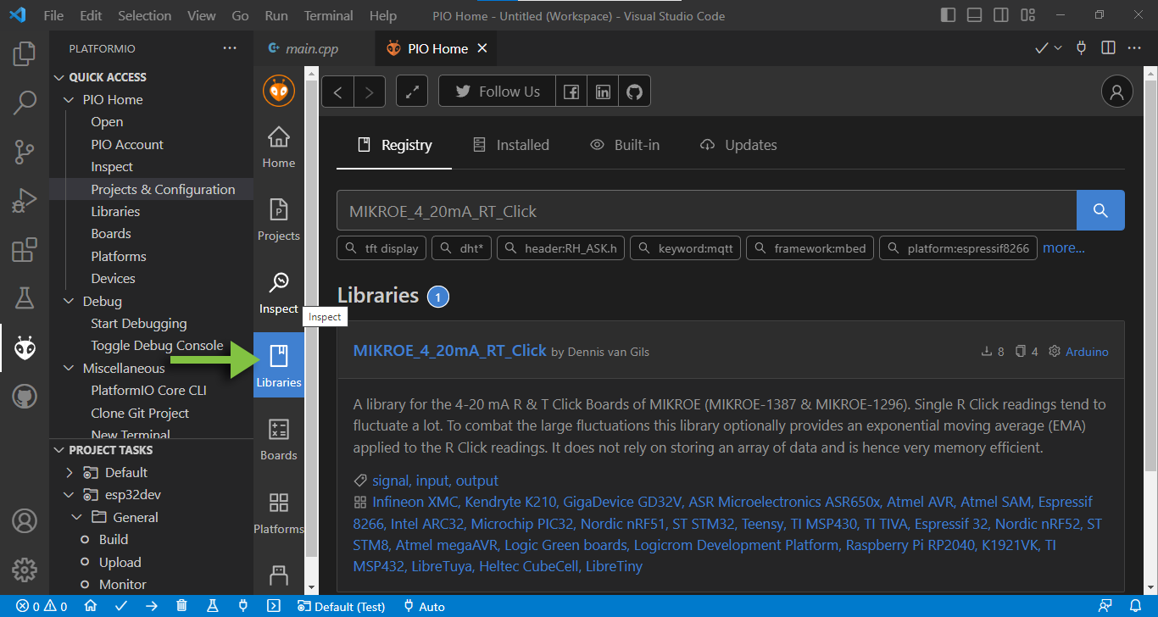Split the editor to the right
The width and height of the screenshot is (1158, 617).
click(1108, 48)
